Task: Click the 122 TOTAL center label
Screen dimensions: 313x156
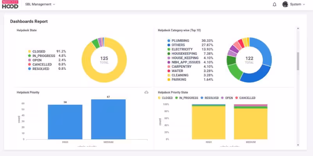Action: click(249, 60)
